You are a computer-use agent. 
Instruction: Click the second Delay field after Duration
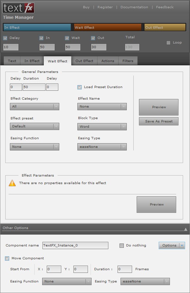(52, 87)
